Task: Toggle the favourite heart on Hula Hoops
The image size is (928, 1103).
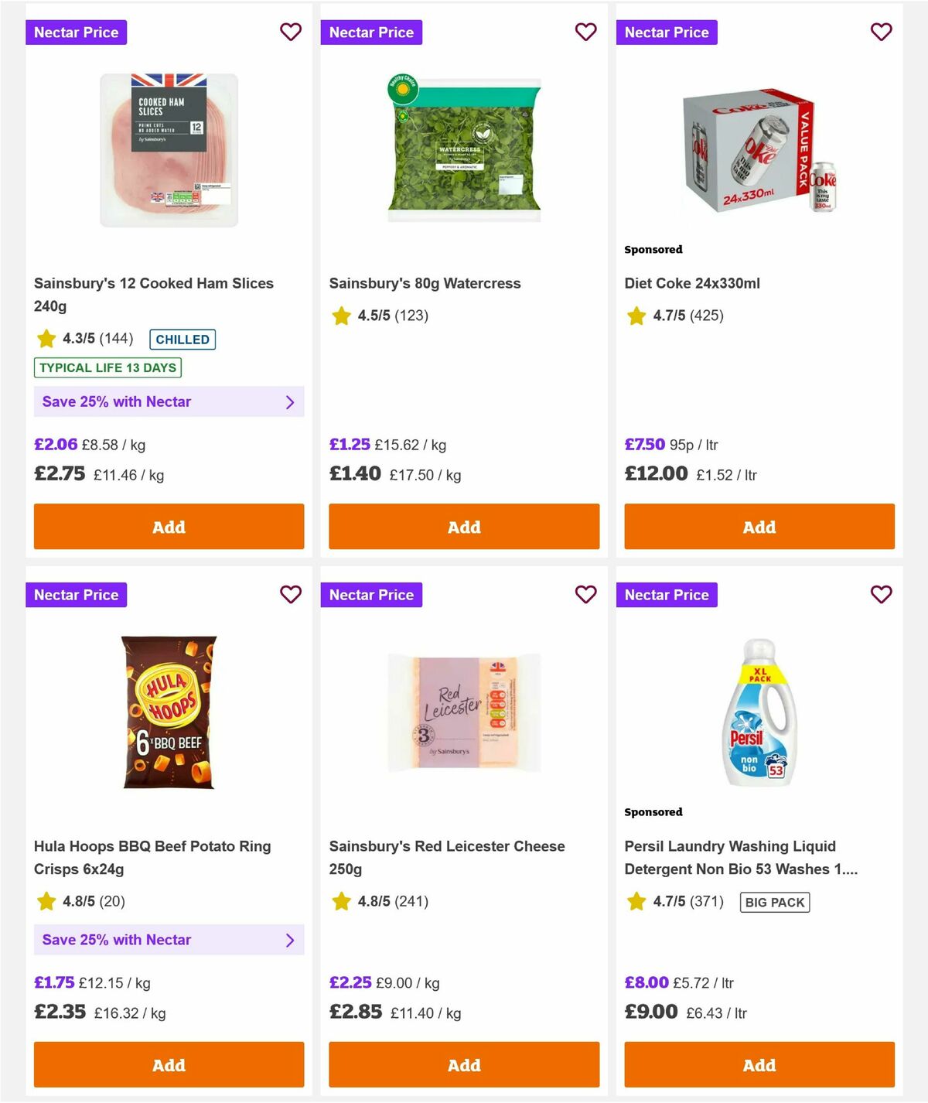Action: (291, 595)
